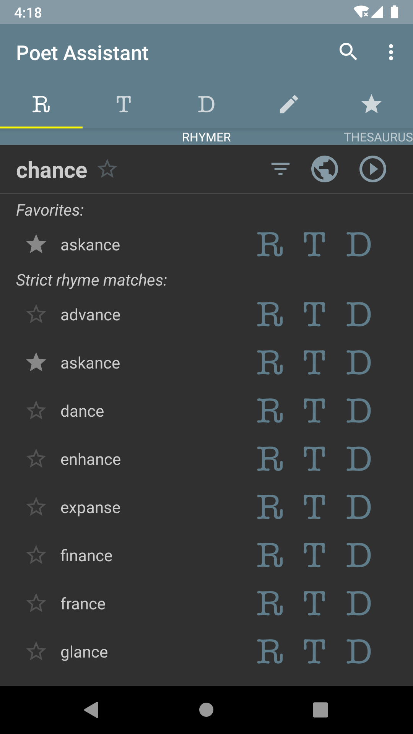Switch to the Thesaurus tab

coord(124,104)
